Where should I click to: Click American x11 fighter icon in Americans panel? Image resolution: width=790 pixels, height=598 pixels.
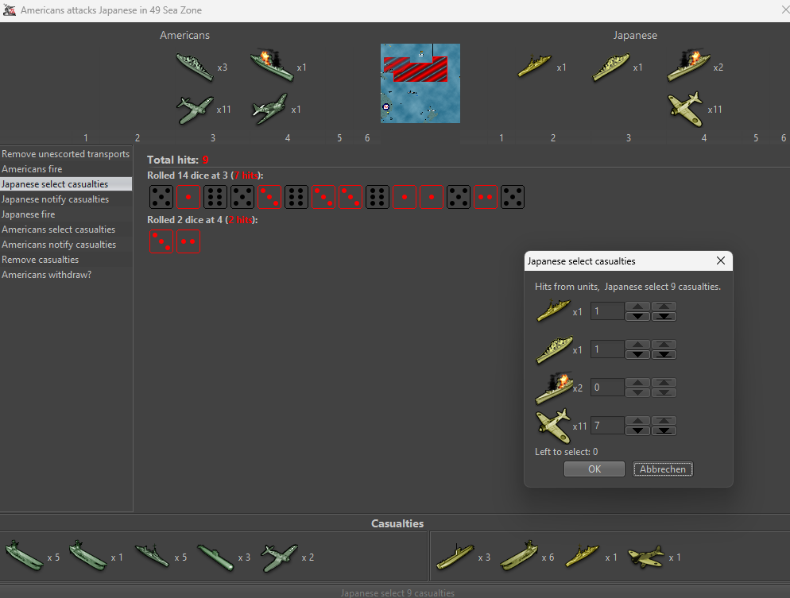tap(195, 109)
